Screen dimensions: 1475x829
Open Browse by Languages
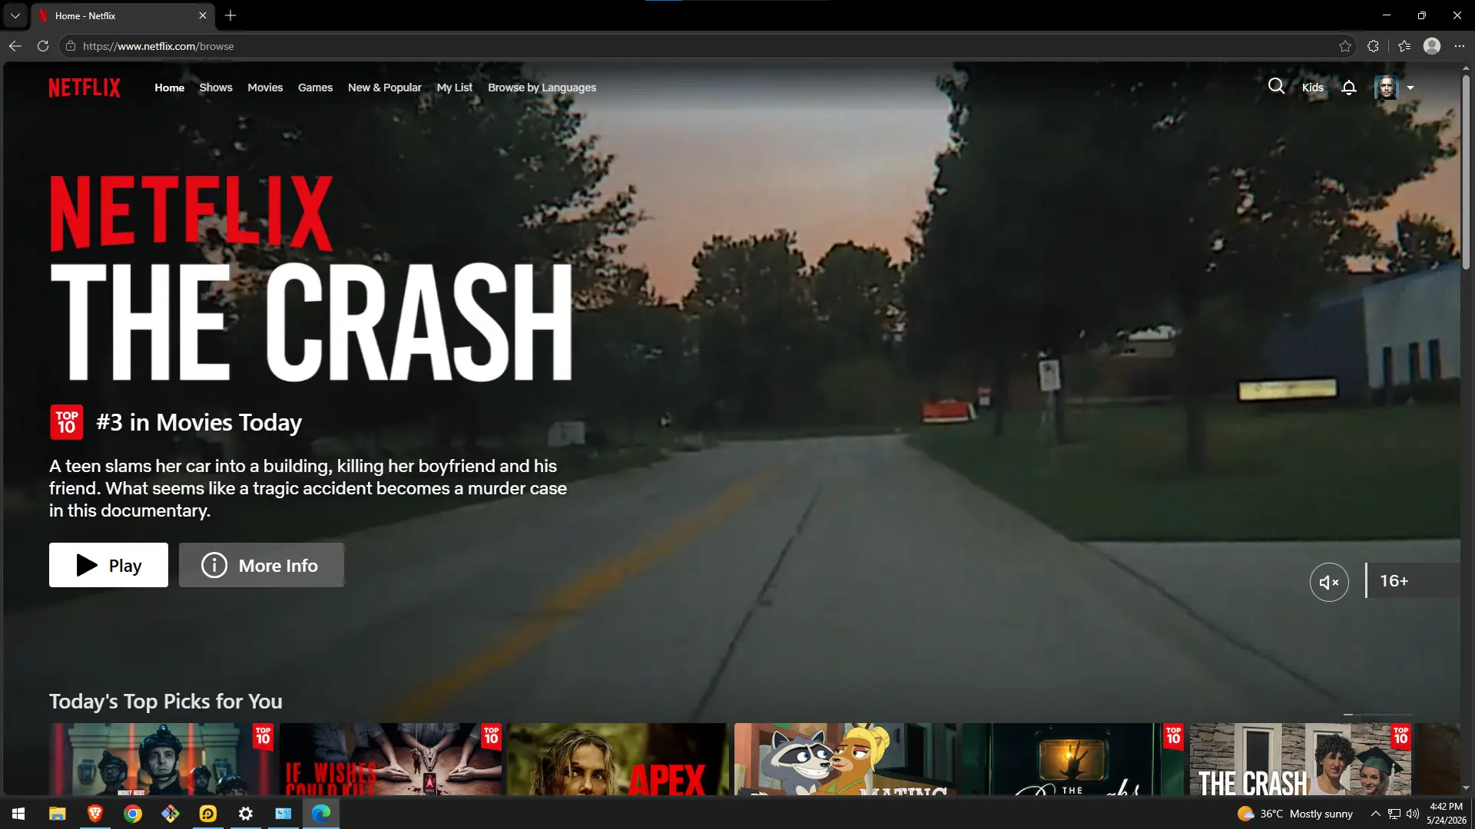(542, 88)
